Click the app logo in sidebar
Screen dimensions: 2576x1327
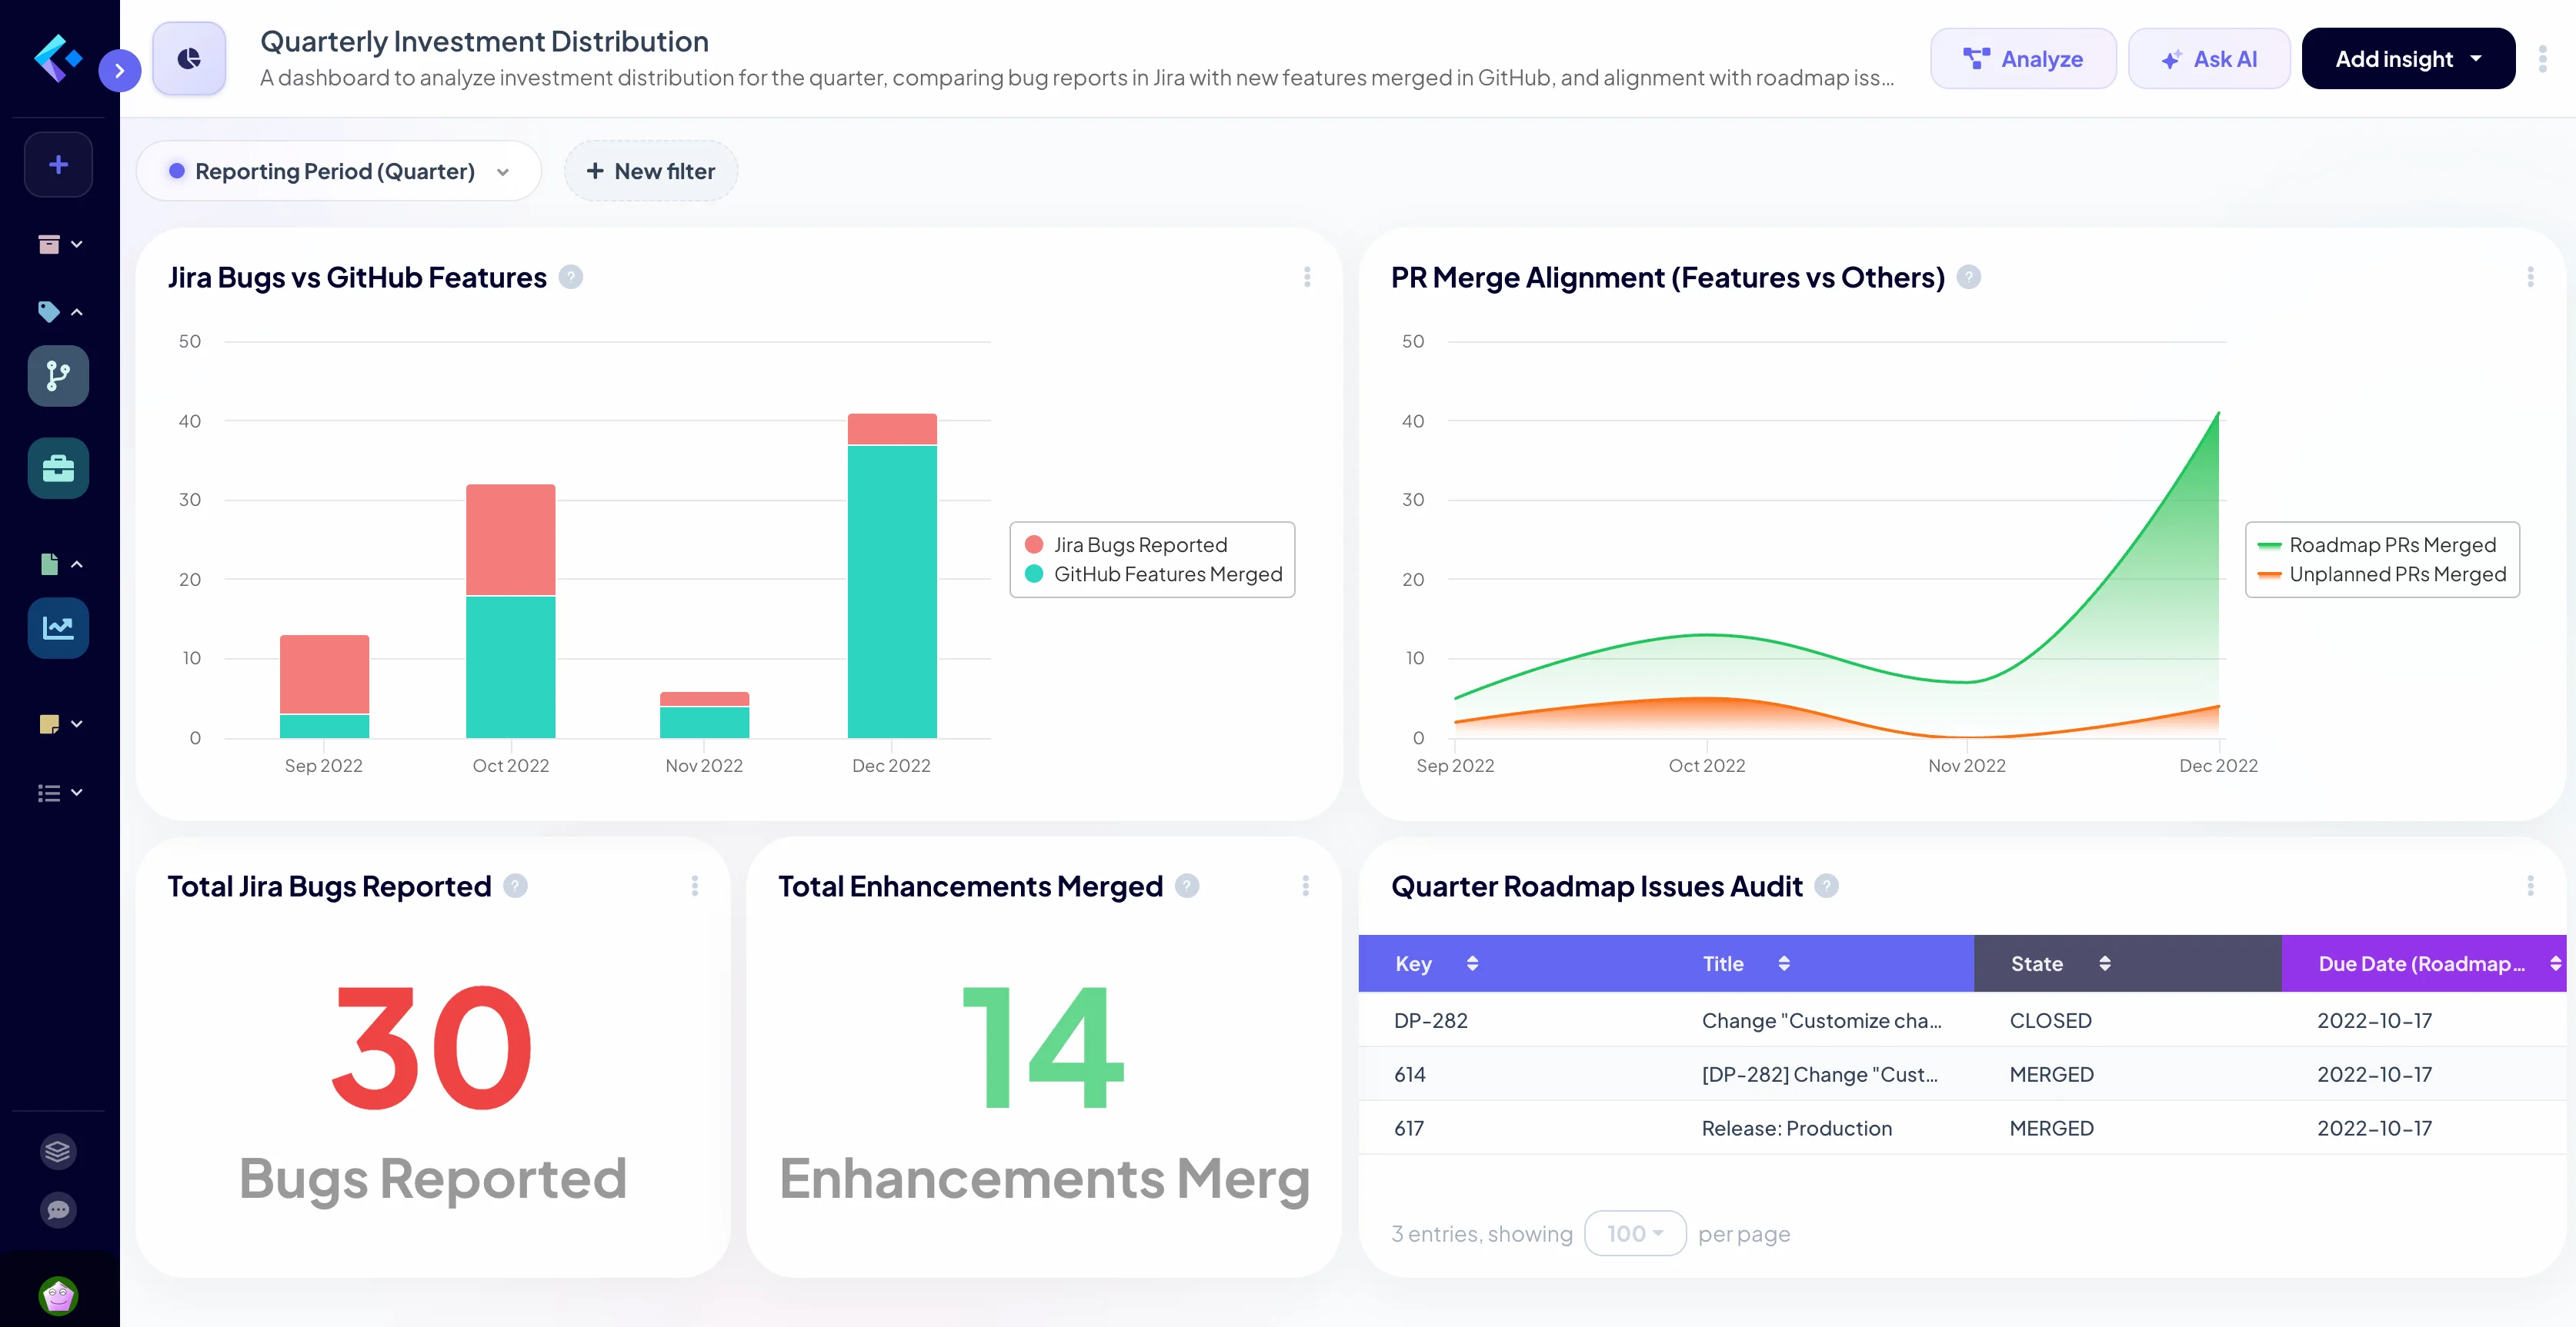(x=57, y=58)
